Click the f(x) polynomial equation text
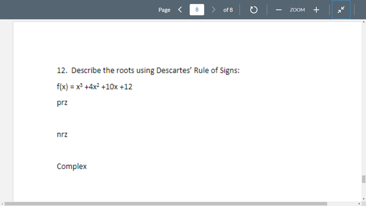This screenshot has width=366, height=206. [x=94, y=86]
